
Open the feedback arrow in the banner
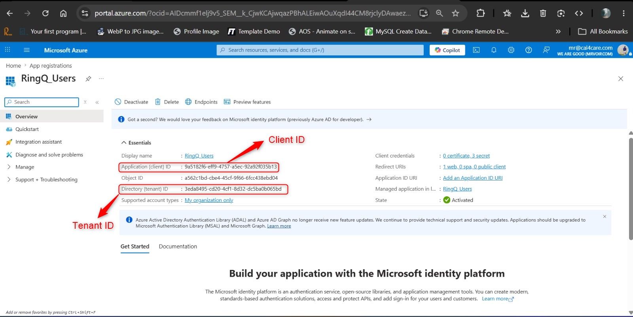coord(369,120)
